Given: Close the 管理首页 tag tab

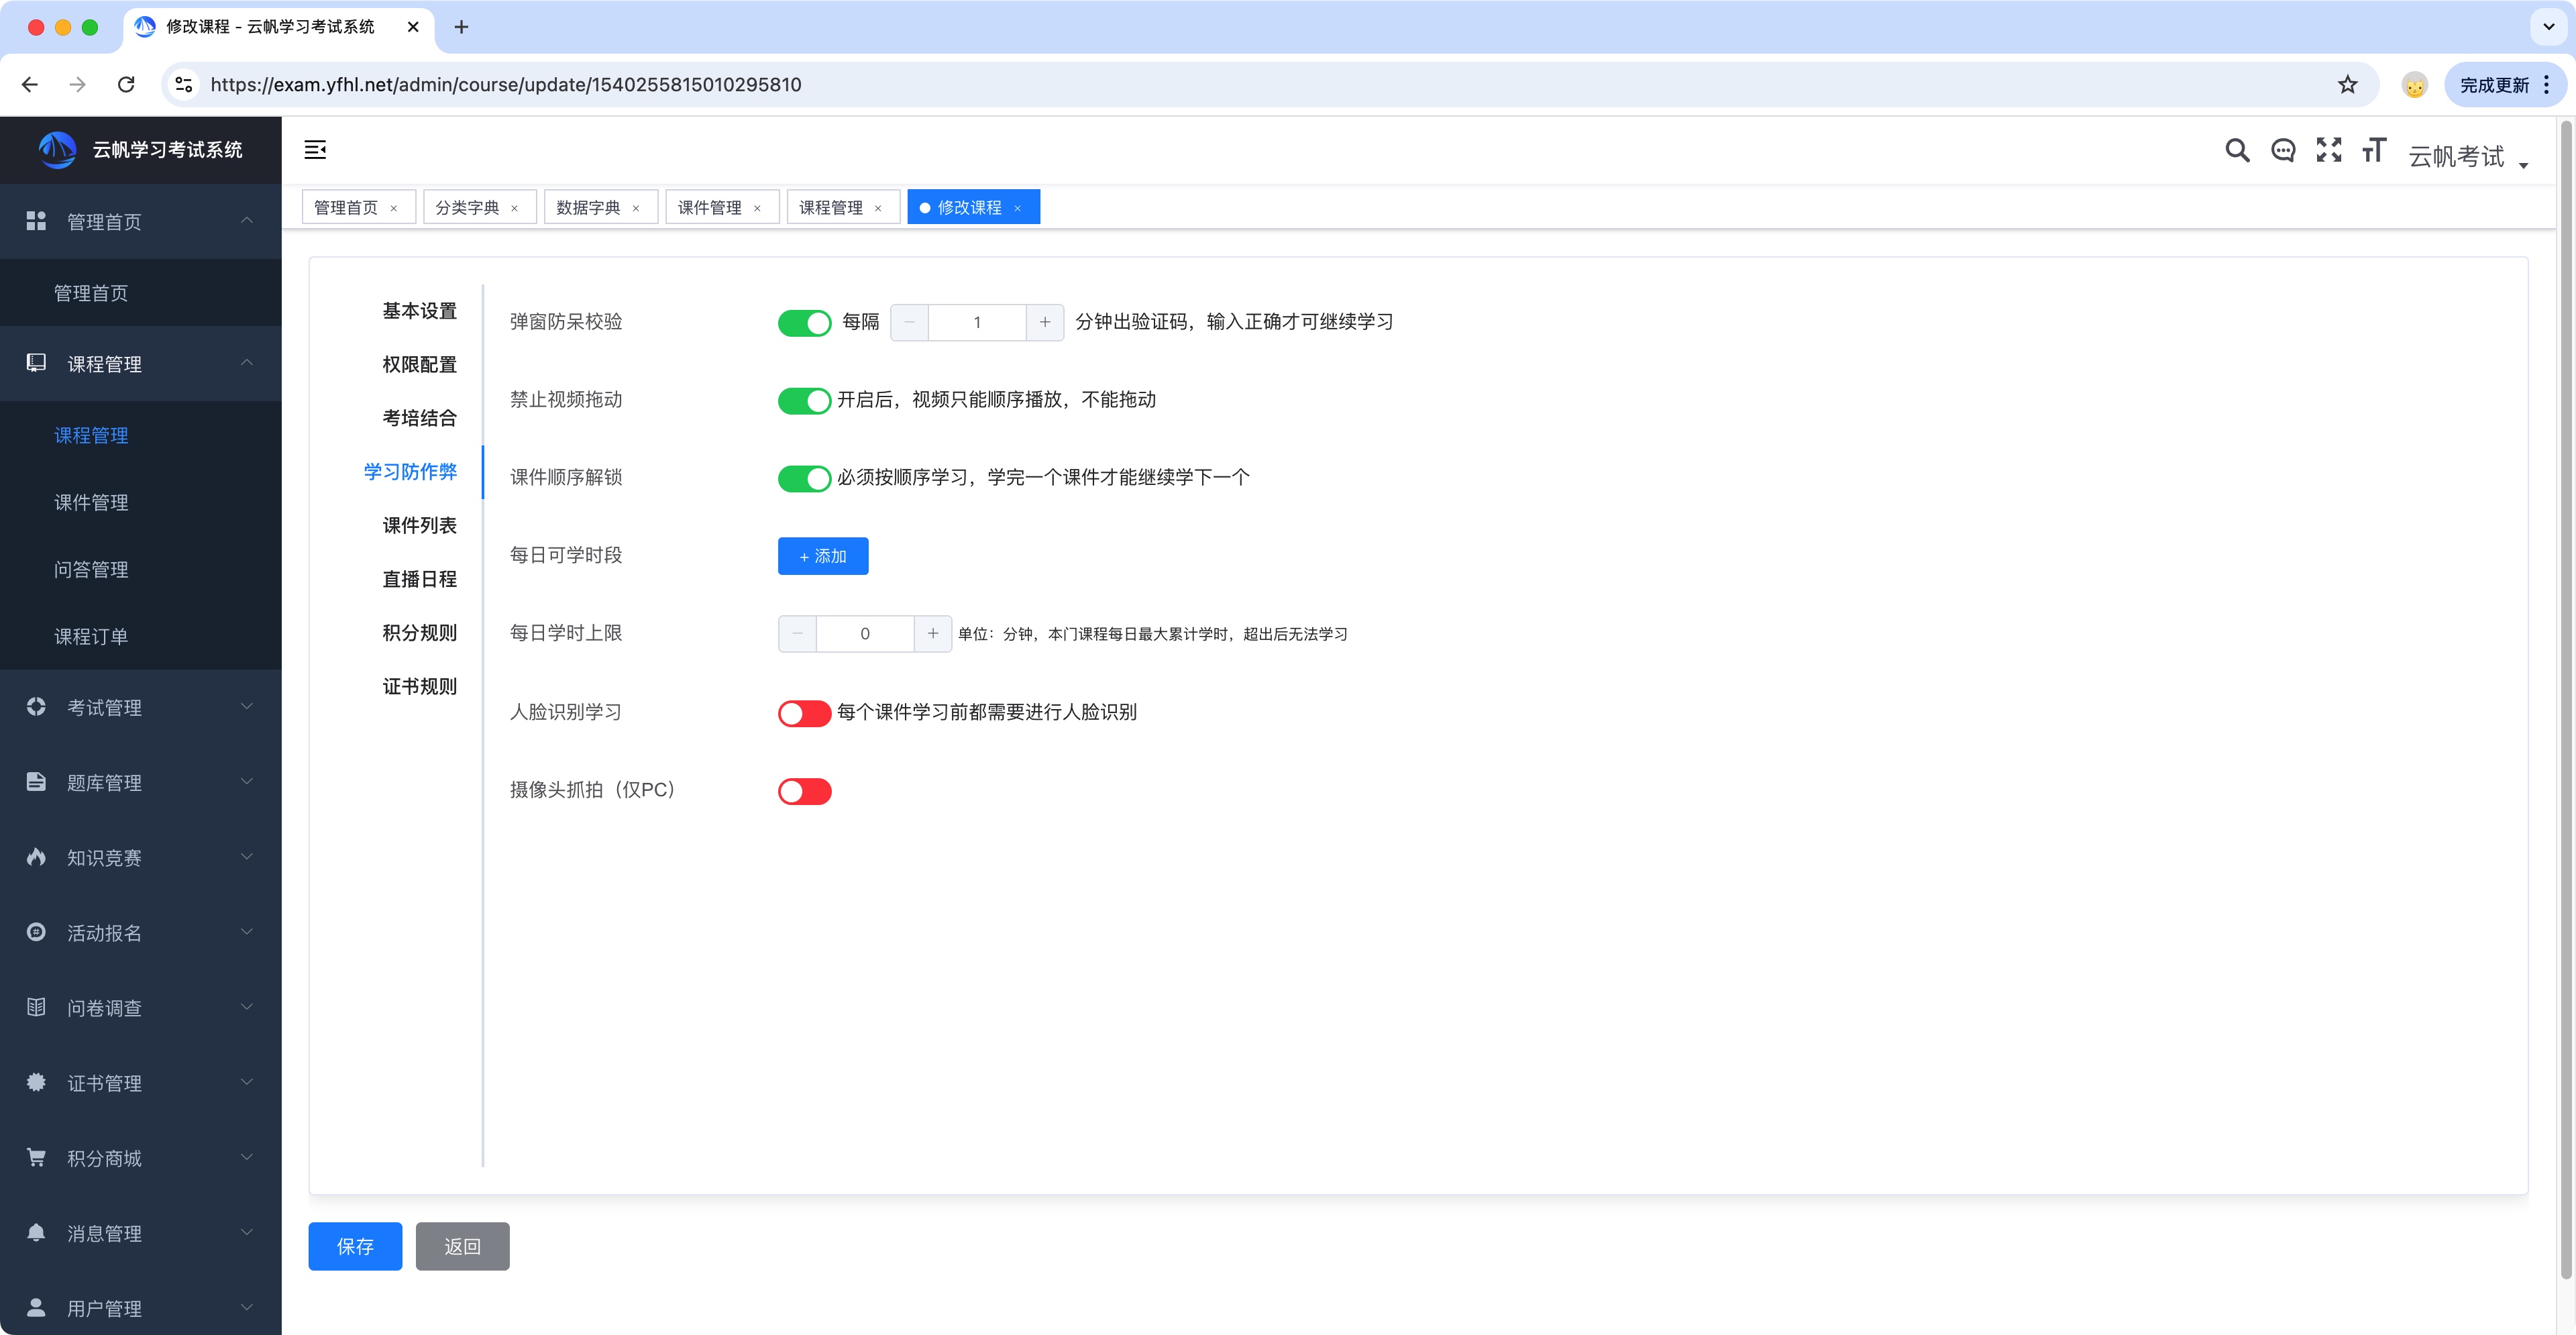Looking at the screenshot, I should click(x=394, y=208).
